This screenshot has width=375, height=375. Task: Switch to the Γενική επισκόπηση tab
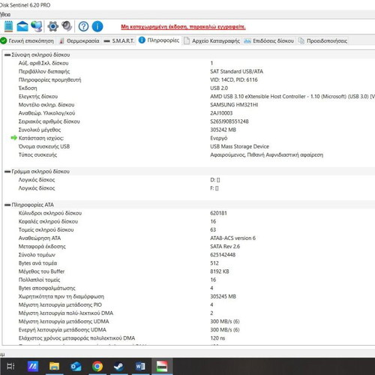click(27, 40)
